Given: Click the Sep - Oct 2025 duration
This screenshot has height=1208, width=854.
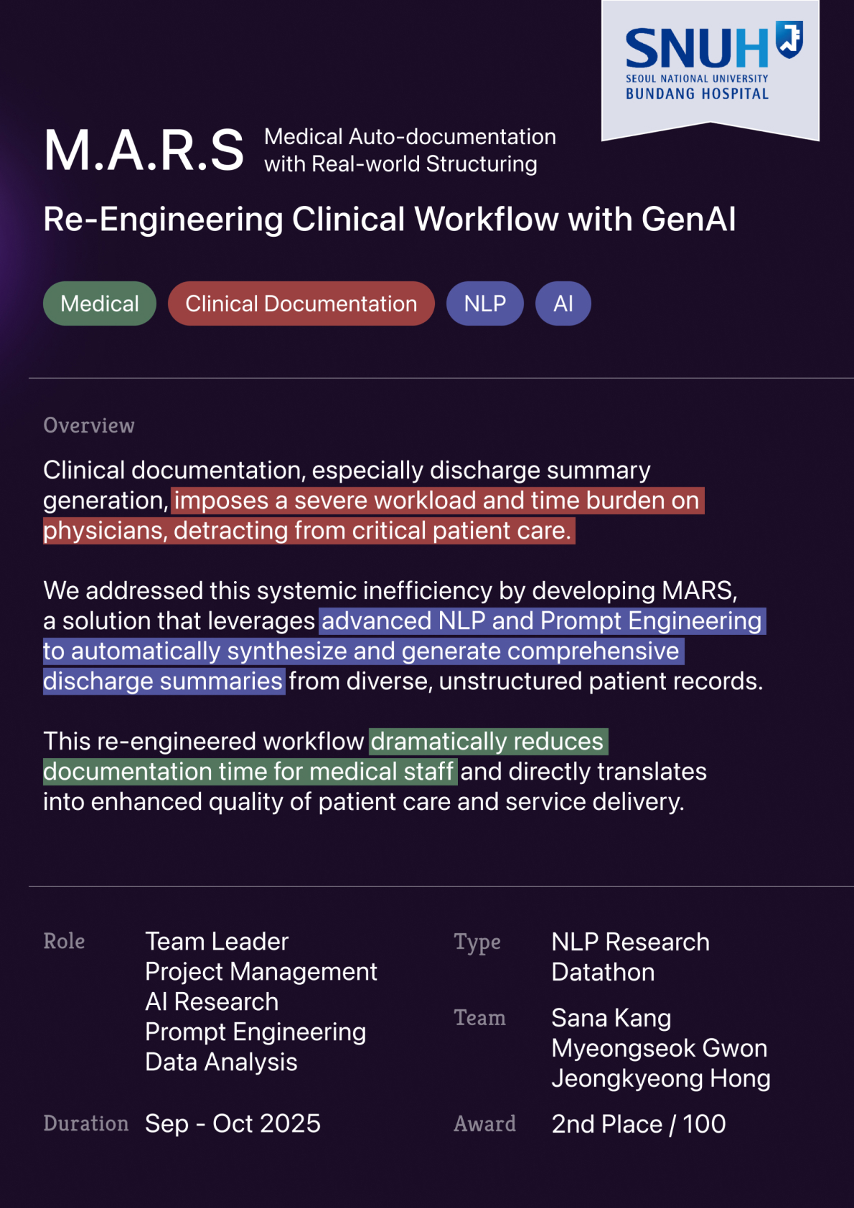Looking at the screenshot, I should click(x=233, y=1123).
